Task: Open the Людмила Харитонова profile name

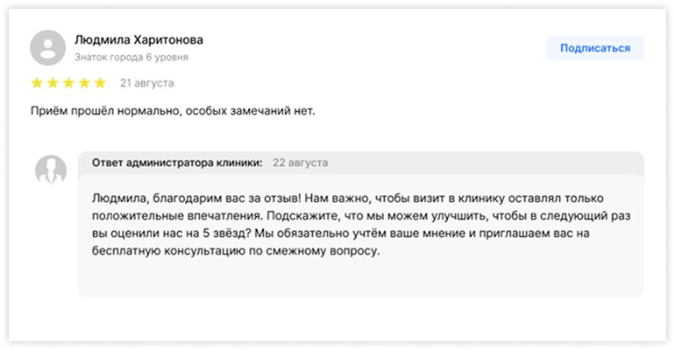Action: (140, 40)
